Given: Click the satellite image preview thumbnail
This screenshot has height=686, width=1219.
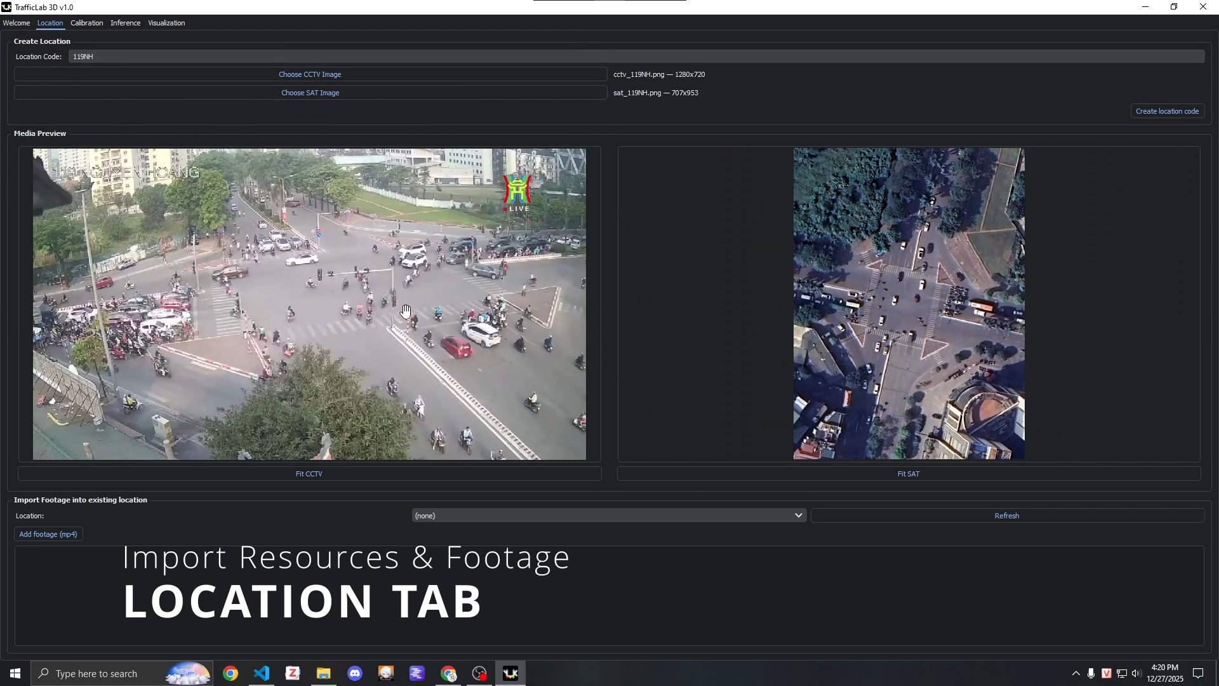Looking at the screenshot, I should point(908,303).
